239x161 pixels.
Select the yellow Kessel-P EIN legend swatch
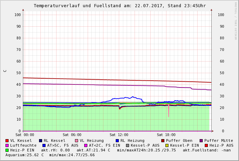pyautogui.click(x=167, y=146)
